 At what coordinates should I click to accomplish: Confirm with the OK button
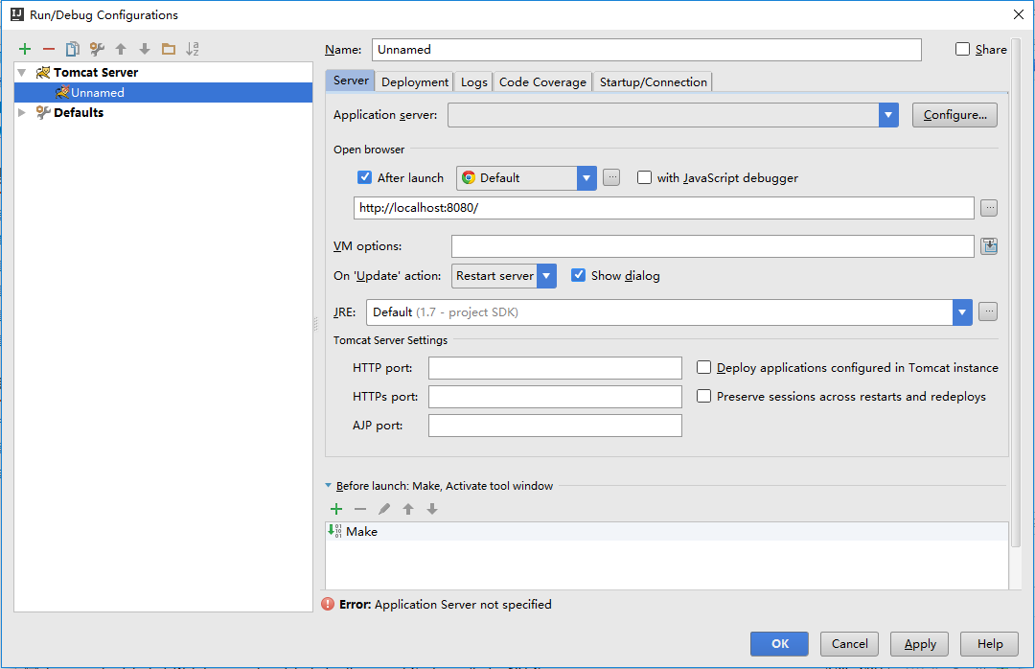pyautogui.click(x=779, y=644)
